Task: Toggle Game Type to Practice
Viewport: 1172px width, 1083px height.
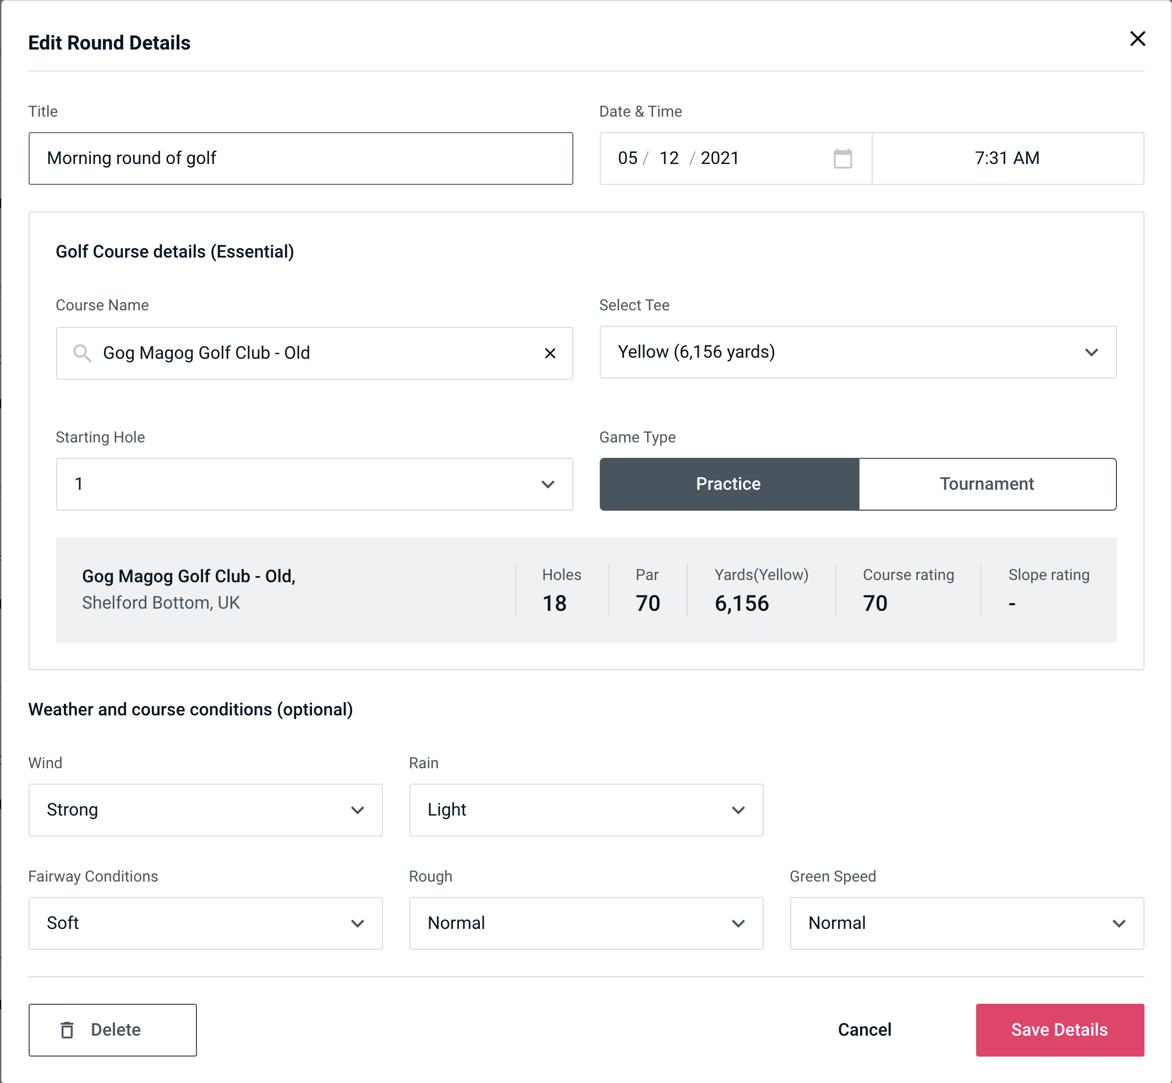Action: (728, 484)
